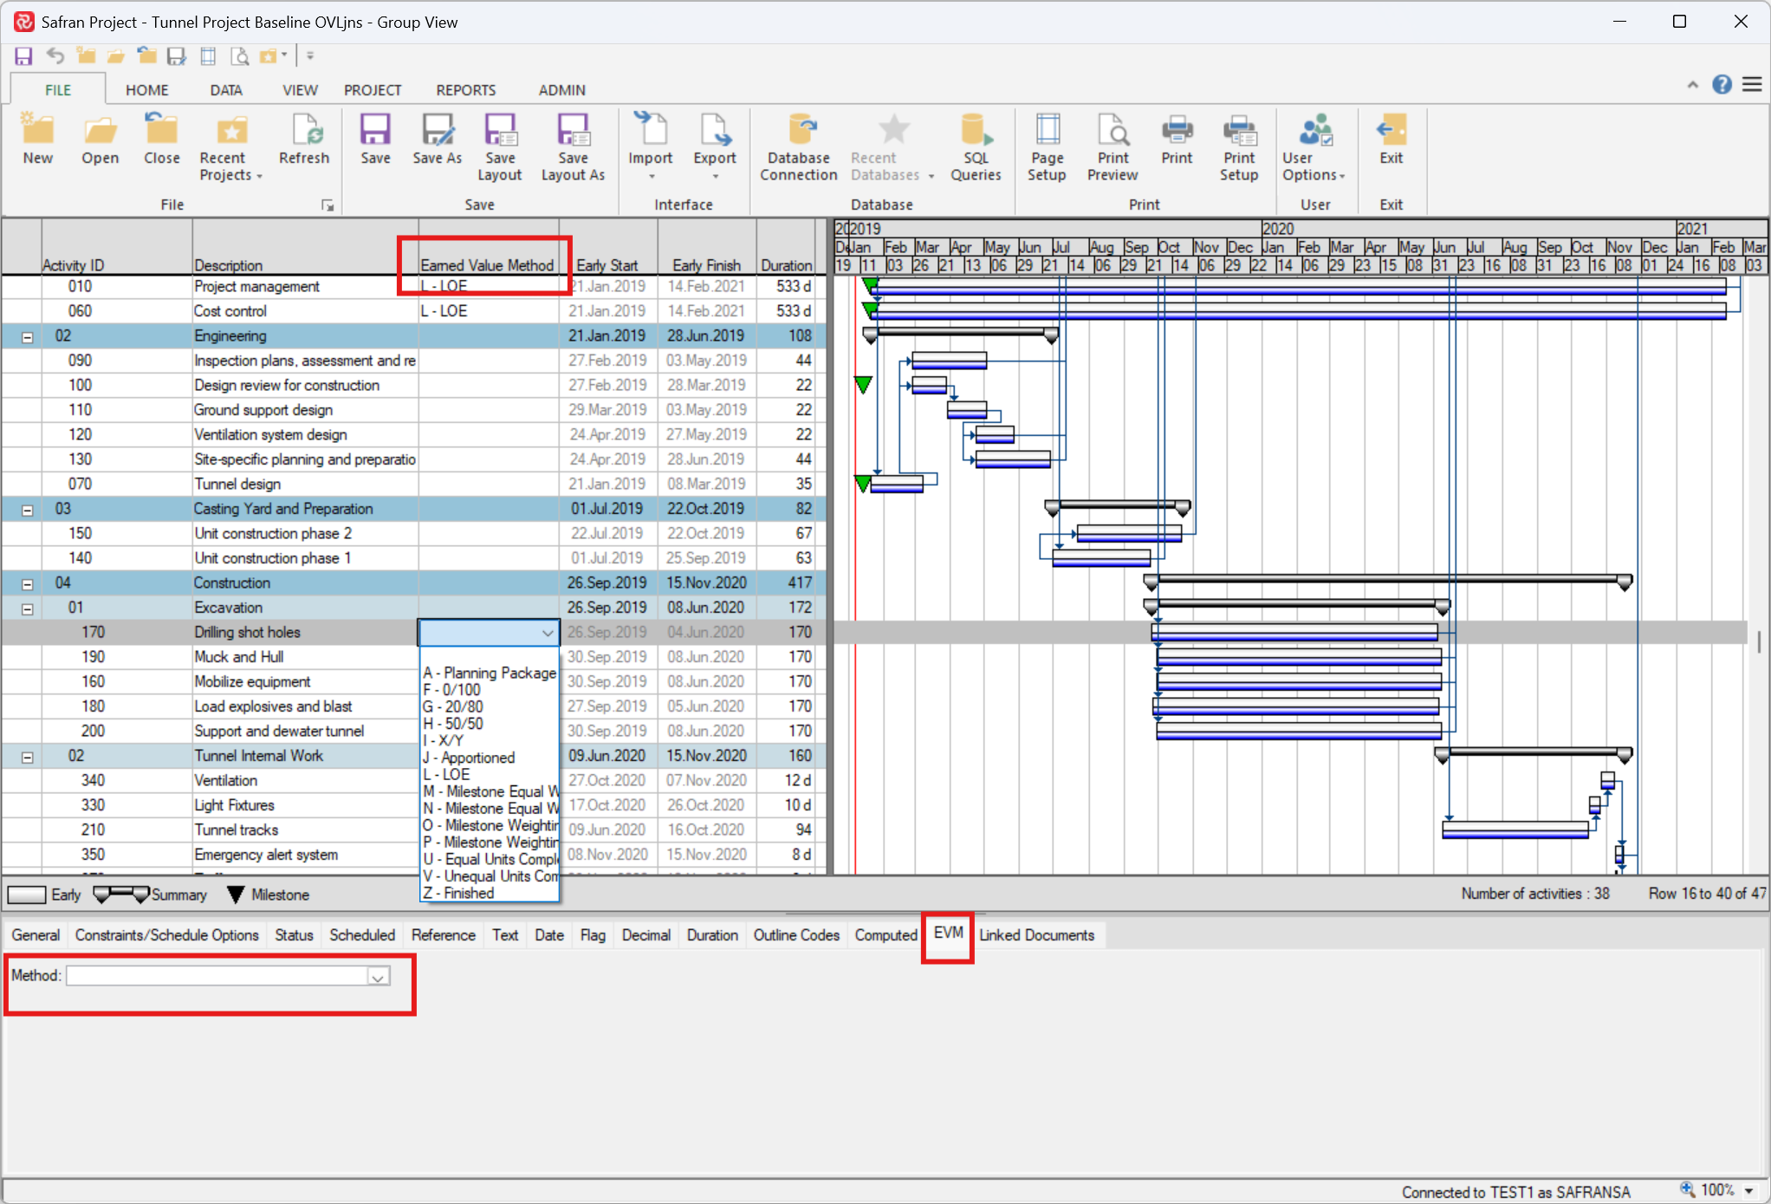
Task: Open the Linked Documents tab
Action: [x=1036, y=935]
